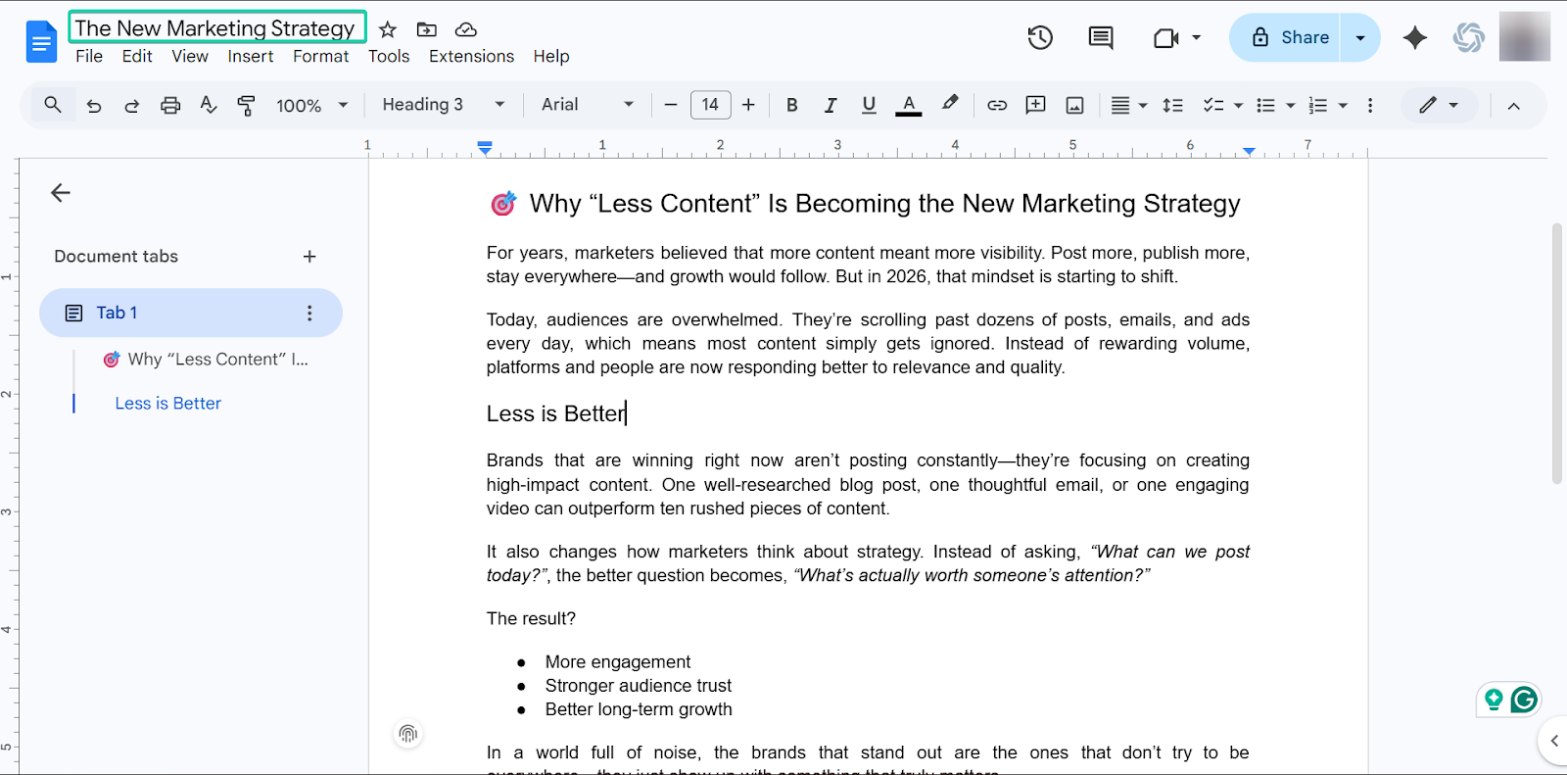Viewport: 1567px width, 775px height.
Task: Star this document
Action: tap(388, 29)
